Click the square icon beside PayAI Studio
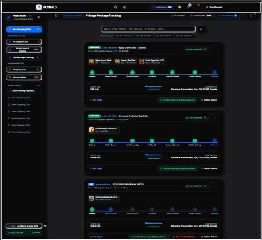The image size is (262, 240). click(39, 17)
